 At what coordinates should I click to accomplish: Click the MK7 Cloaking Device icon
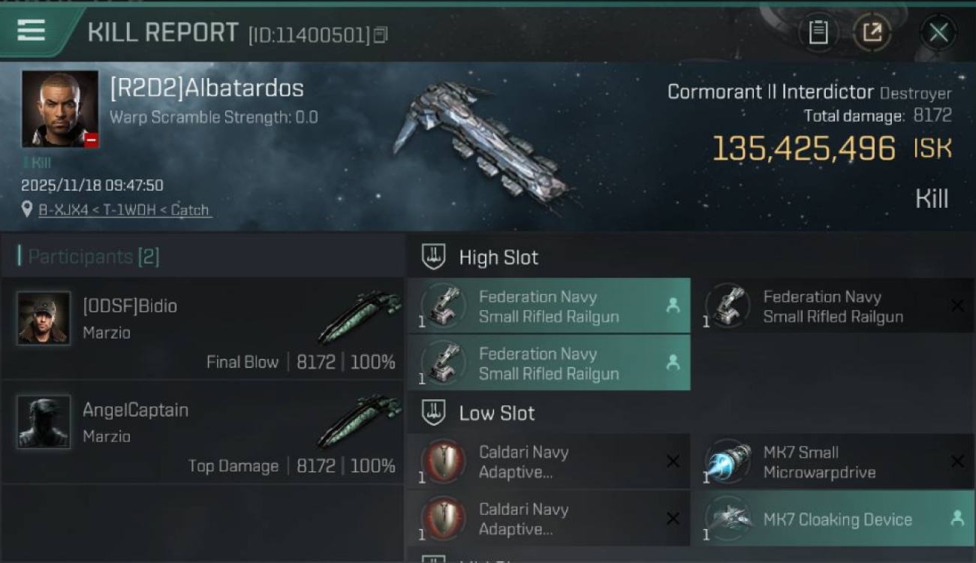pyautogui.click(x=727, y=519)
